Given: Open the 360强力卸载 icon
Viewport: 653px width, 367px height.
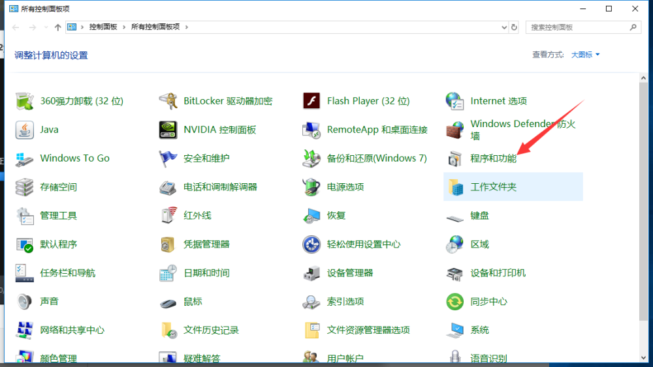Looking at the screenshot, I should click(25, 101).
